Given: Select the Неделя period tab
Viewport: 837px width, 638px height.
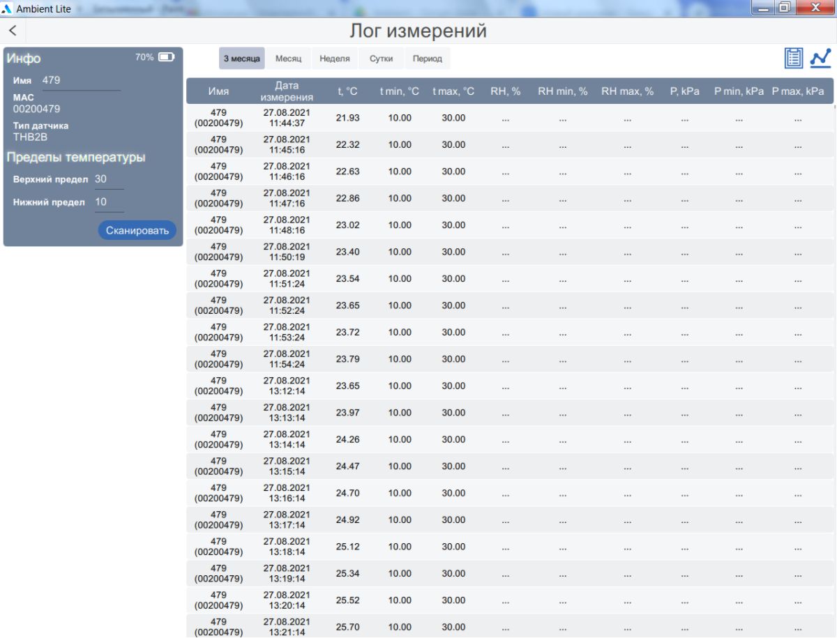Looking at the screenshot, I should click(x=335, y=59).
